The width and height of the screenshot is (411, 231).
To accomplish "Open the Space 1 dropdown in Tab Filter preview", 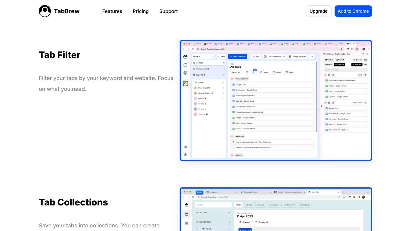I will click(203, 56).
